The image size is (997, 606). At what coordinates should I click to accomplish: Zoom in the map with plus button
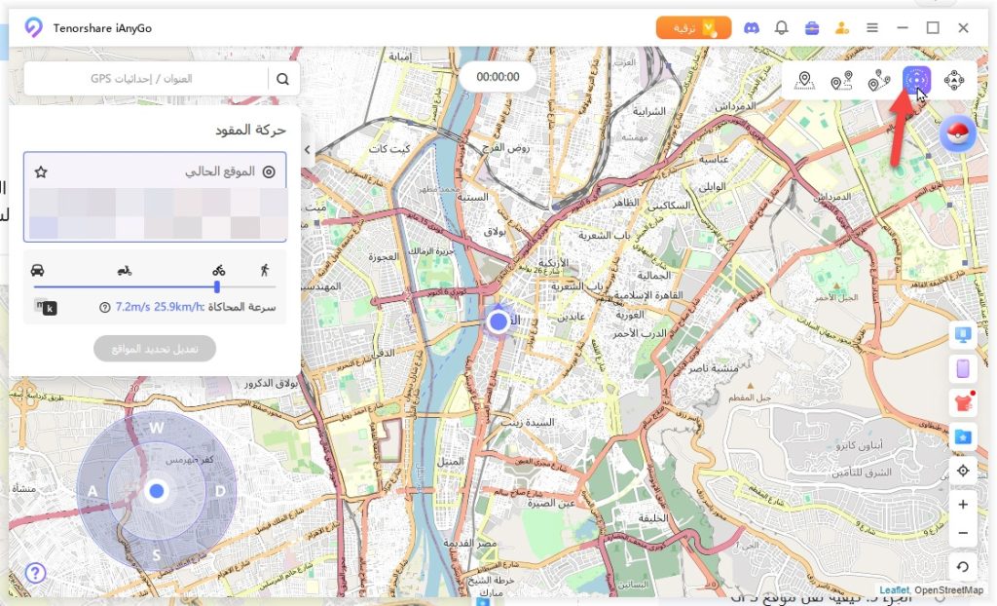[x=963, y=504]
